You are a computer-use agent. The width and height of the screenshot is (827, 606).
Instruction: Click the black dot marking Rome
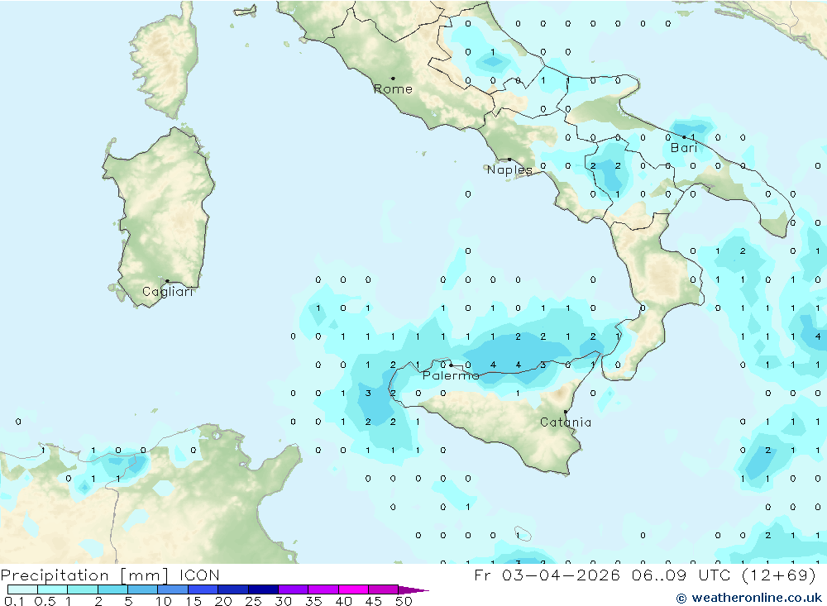click(x=393, y=79)
